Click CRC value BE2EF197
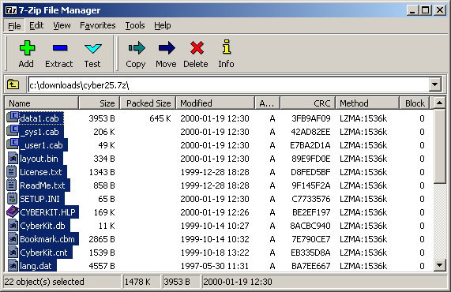Image resolution: width=451 pixels, height=292 pixels. [x=311, y=212]
